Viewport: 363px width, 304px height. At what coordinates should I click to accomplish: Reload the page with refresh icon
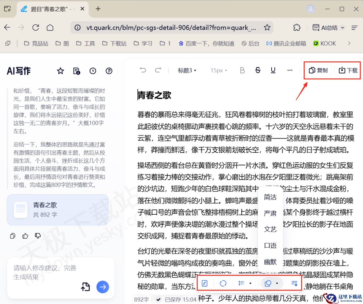pos(36,28)
